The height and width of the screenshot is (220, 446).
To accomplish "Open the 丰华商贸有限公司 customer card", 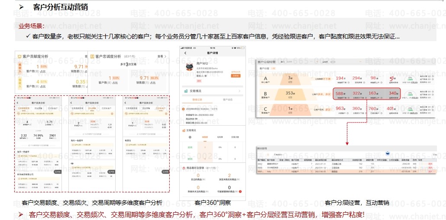I will [38, 181].
